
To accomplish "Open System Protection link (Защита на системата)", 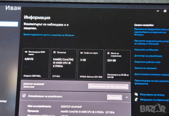I will point(145,68).
